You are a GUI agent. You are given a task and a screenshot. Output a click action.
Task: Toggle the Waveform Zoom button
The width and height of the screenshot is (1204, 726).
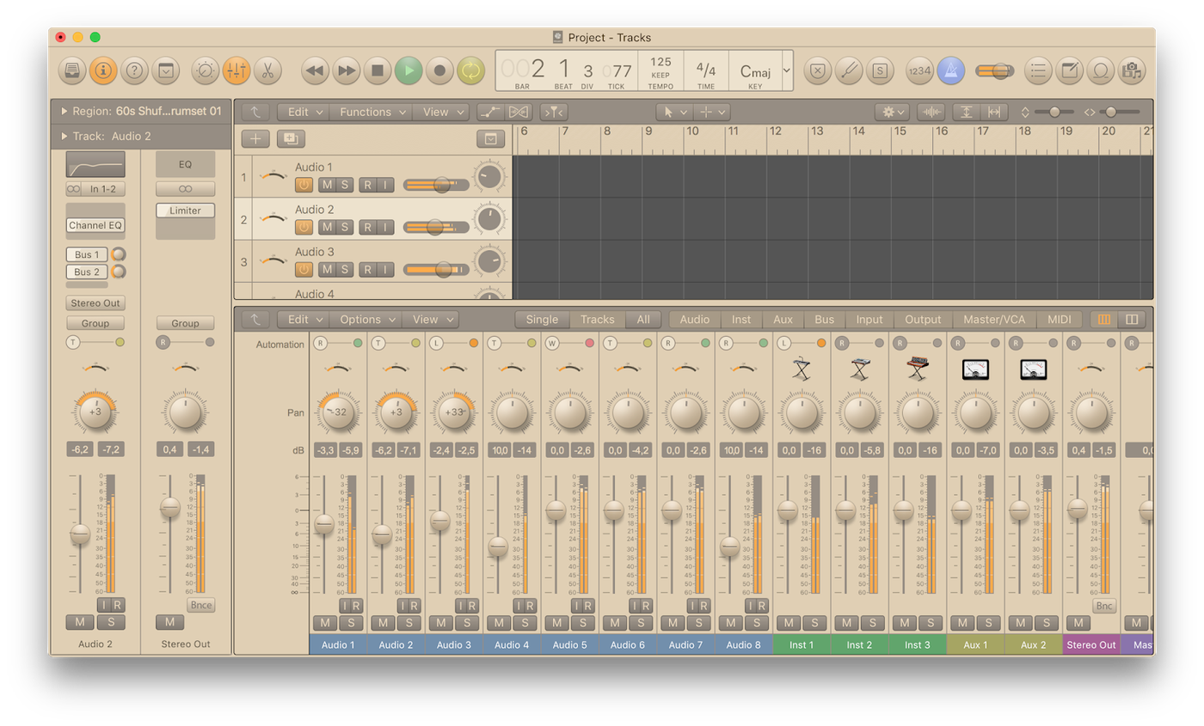click(x=931, y=112)
